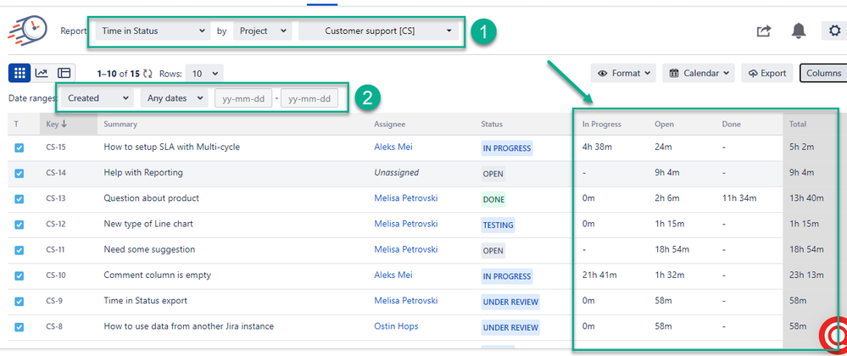The width and height of the screenshot is (847, 356).
Task: Click the 13h 40m Total value
Action: click(806, 198)
